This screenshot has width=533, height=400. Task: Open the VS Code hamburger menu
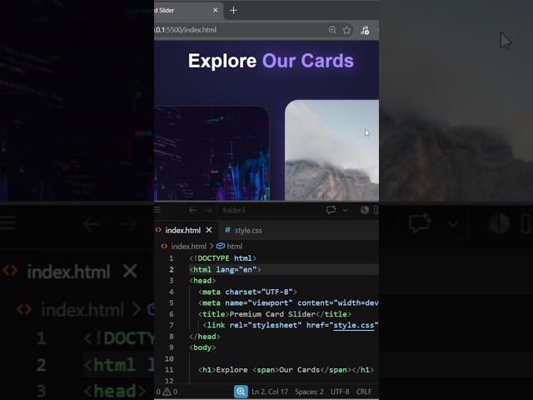[x=157, y=210]
